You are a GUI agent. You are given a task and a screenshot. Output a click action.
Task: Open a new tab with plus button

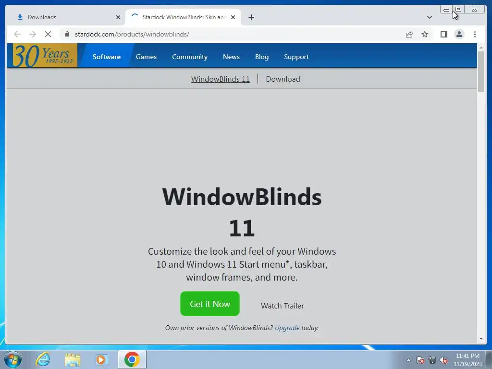[x=251, y=17]
